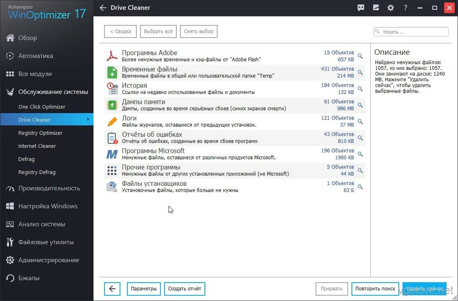Image resolution: width=458 pixels, height=301 pixels.
Task: Click the Adobe PDF icon for Программы Adobe
Action: click(112, 56)
